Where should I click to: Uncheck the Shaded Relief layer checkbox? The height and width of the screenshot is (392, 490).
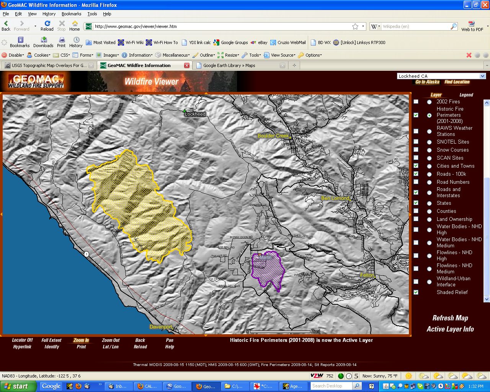click(x=416, y=292)
